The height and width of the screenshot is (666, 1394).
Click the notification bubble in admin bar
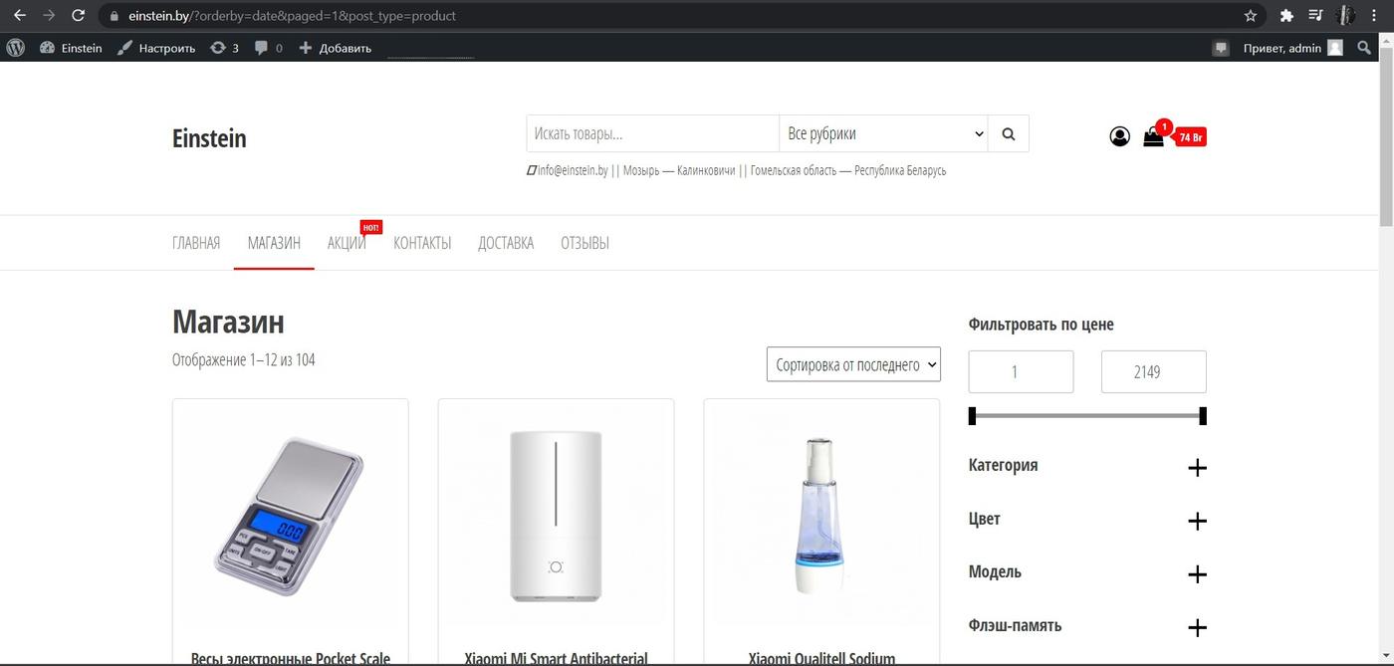click(x=1221, y=48)
